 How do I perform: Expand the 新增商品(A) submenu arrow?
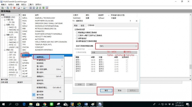coord(62,60)
